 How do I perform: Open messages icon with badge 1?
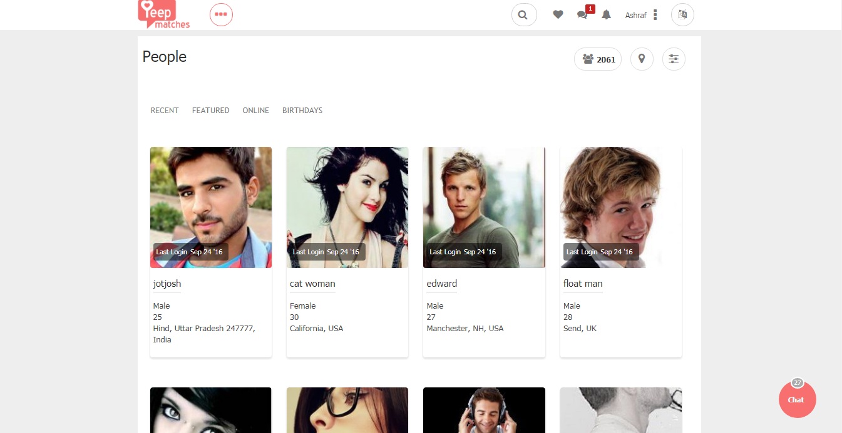point(583,14)
